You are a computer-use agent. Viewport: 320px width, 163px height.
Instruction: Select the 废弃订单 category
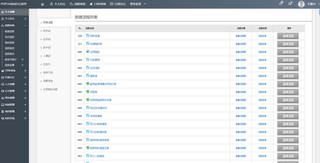(48, 73)
